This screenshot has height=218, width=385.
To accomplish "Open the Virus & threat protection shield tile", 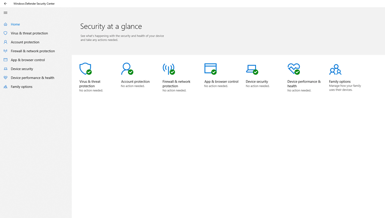I will pyautogui.click(x=86, y=69).
